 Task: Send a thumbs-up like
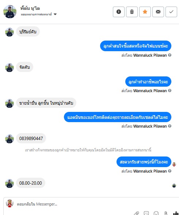176,213
